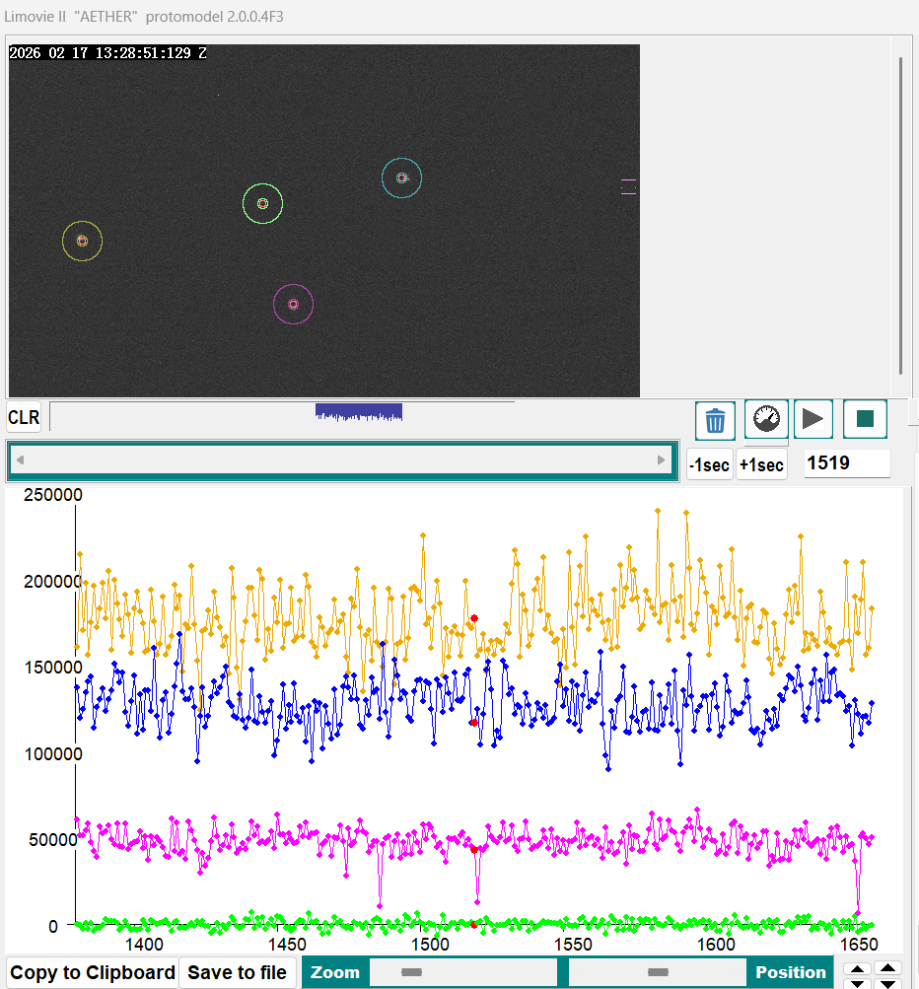Click Copy to Clipboard
Image resolution: width=919 pixels, height=989 pixels.
pos(92,972)
